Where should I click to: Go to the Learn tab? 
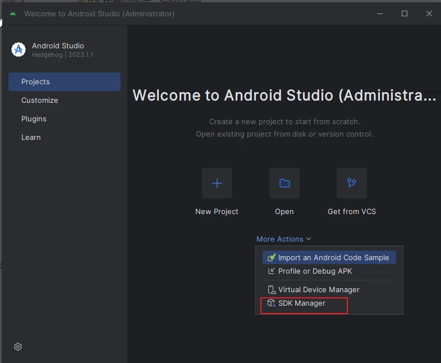coord(65,138)
